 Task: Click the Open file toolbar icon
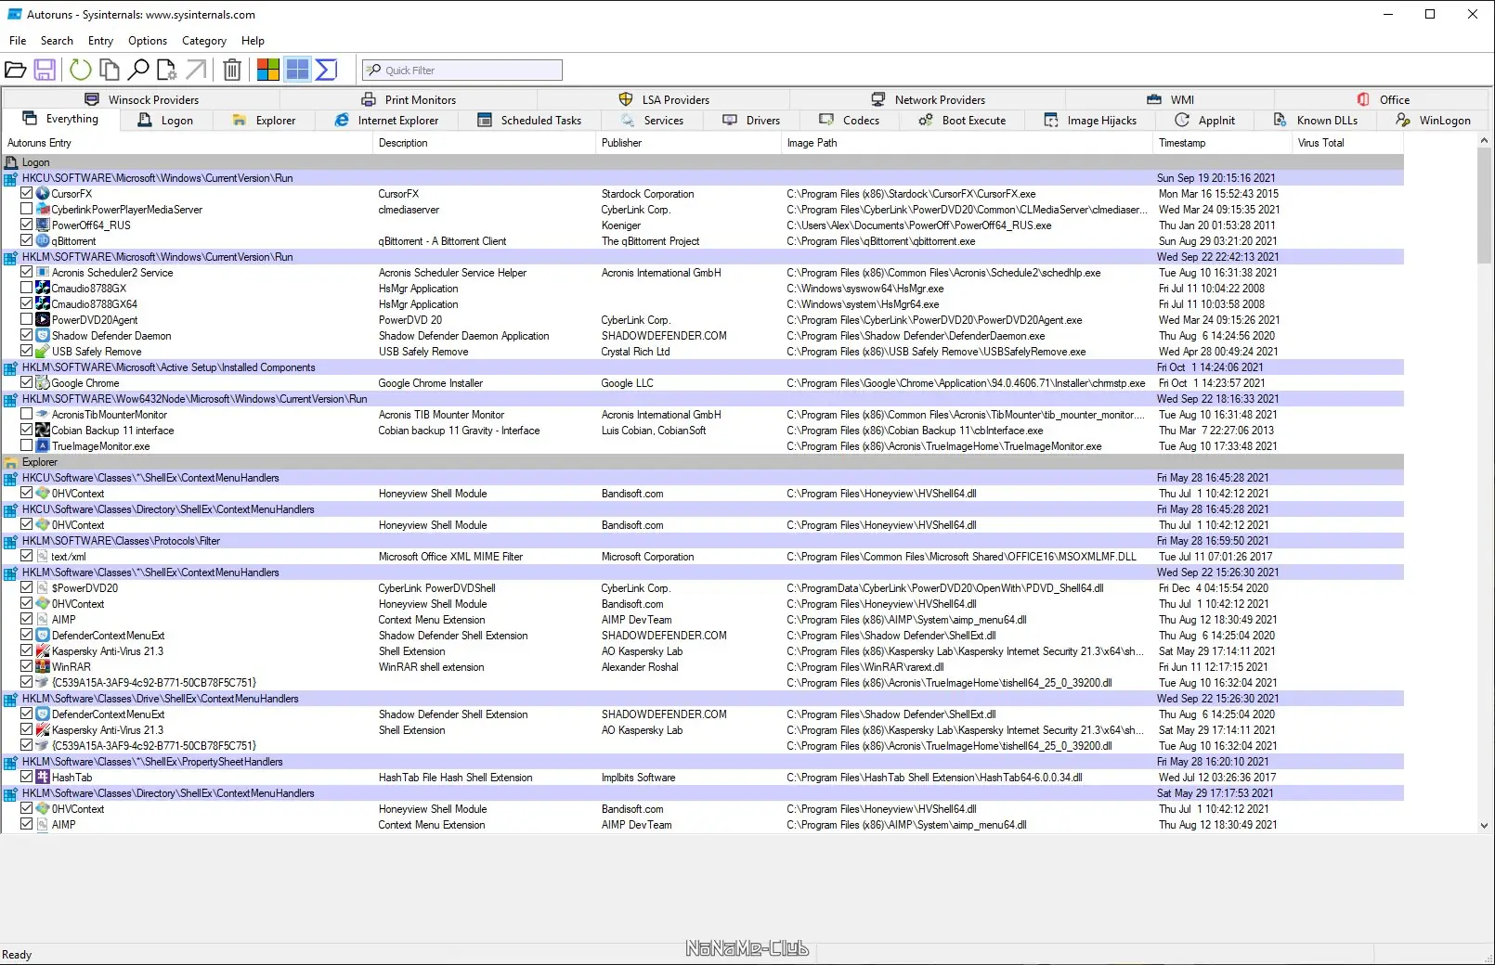[15, 70]
